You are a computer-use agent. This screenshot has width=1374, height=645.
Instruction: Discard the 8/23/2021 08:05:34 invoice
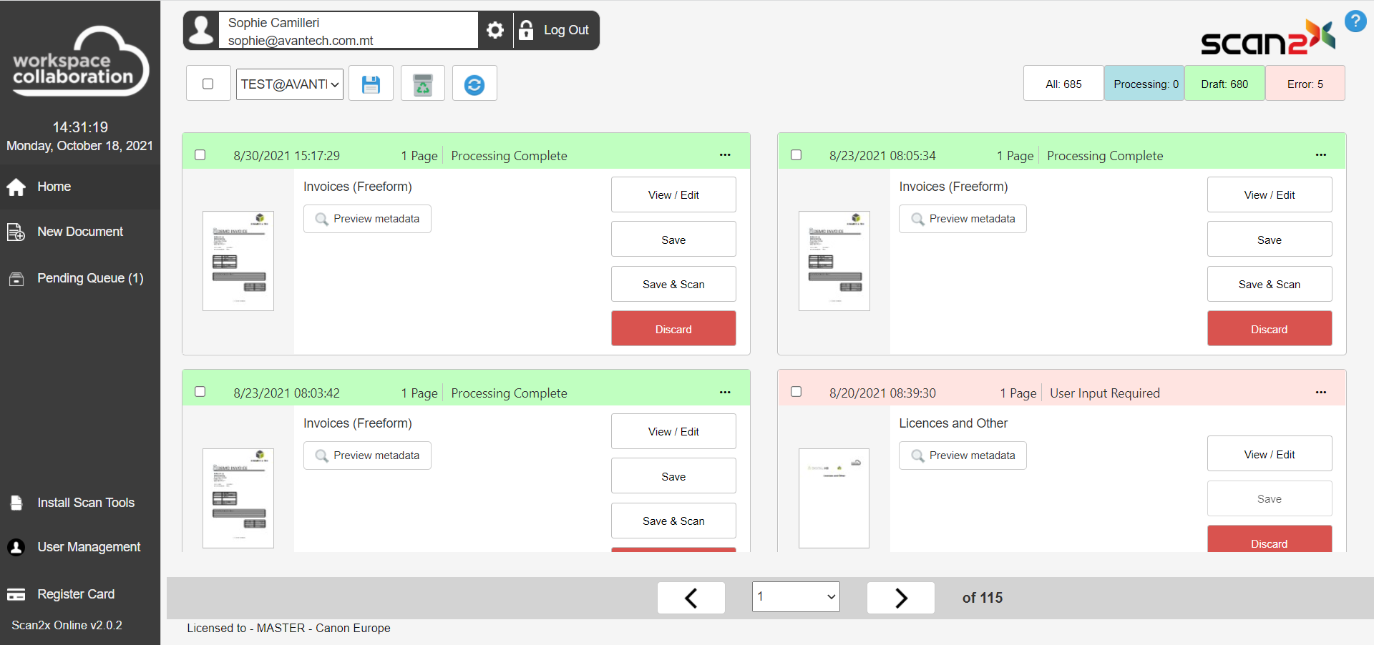coord(1269,329)
